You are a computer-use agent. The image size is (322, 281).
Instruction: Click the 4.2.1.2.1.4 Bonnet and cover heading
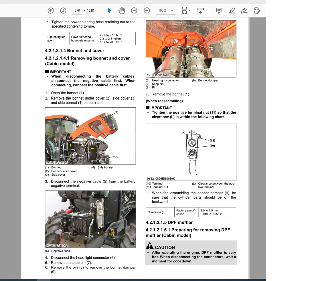pos(74,51)
